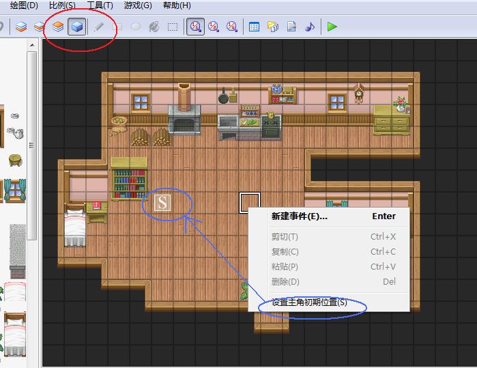Select the bed in the left room
Image resolution: width=477 pixels, height=368 pixels.
coord(75,225)
